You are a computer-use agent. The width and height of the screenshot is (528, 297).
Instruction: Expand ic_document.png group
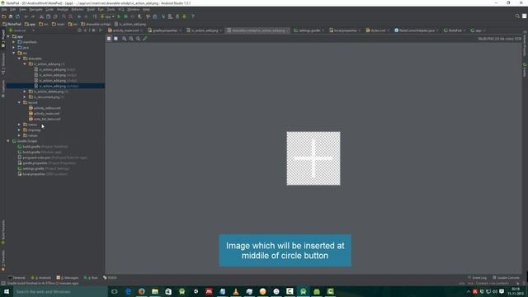pos(25,97)
